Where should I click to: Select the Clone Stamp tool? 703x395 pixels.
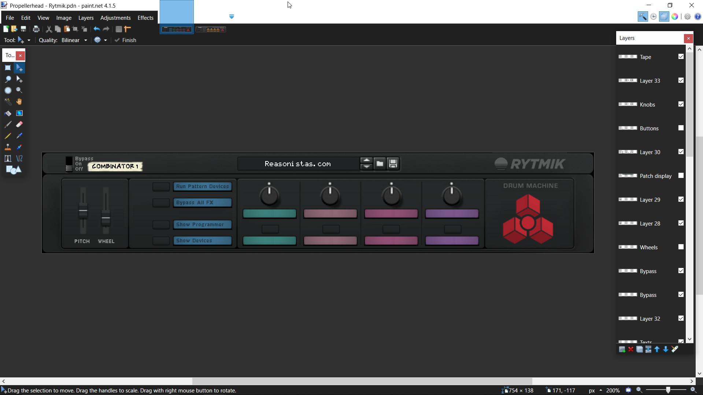[8, 147]
